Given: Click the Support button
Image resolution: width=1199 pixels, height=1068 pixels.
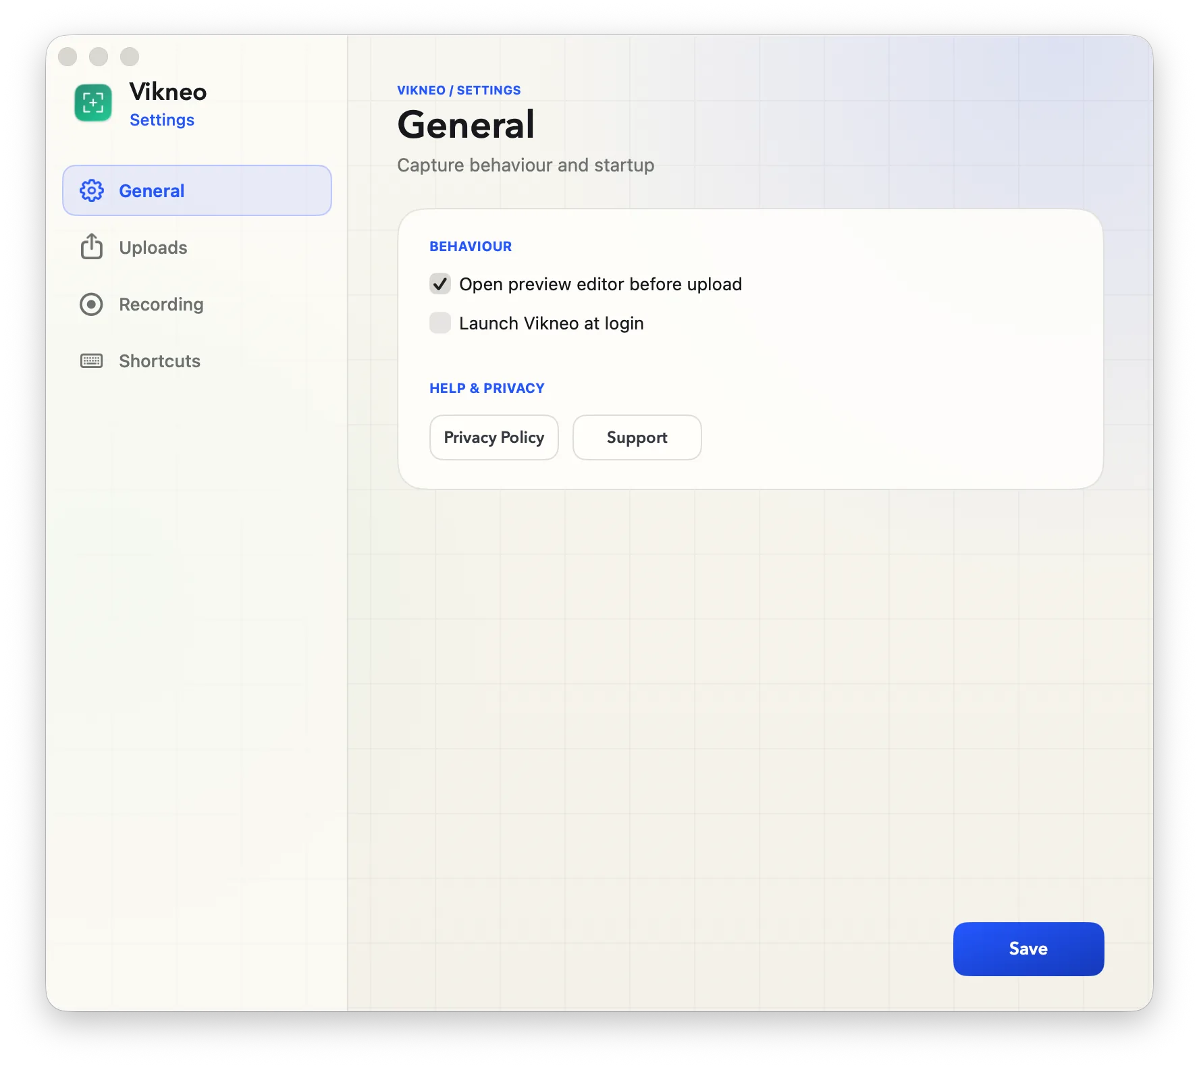Looking at the screenshot, I should coord(637,437).
